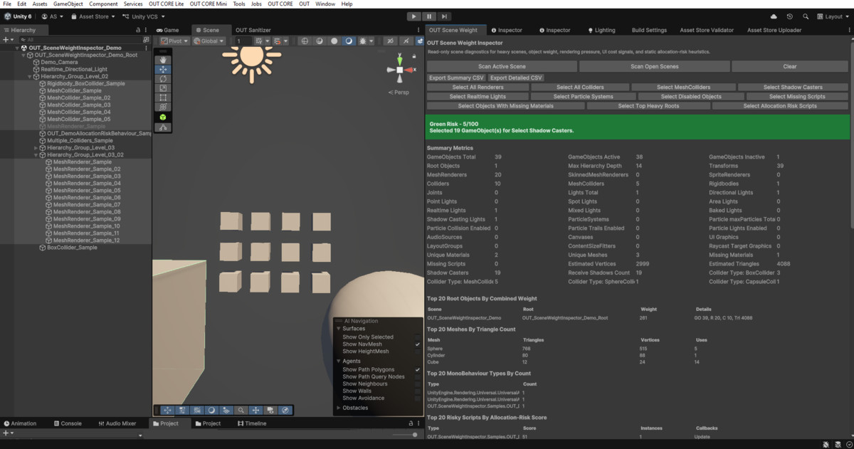Open the Global orientation dropdown
Screen dimensions: 854x449
(x=208, y=41)
